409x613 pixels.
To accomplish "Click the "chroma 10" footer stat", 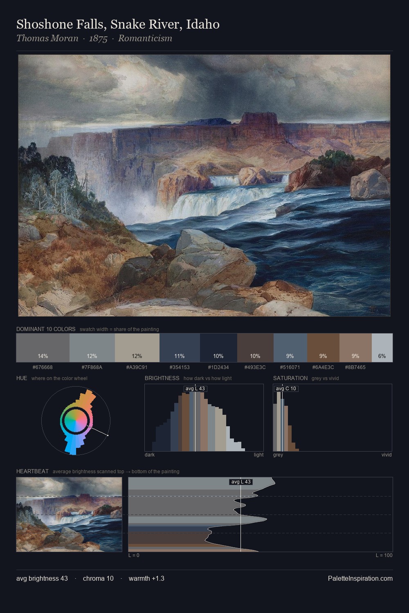I will point(98,578).
